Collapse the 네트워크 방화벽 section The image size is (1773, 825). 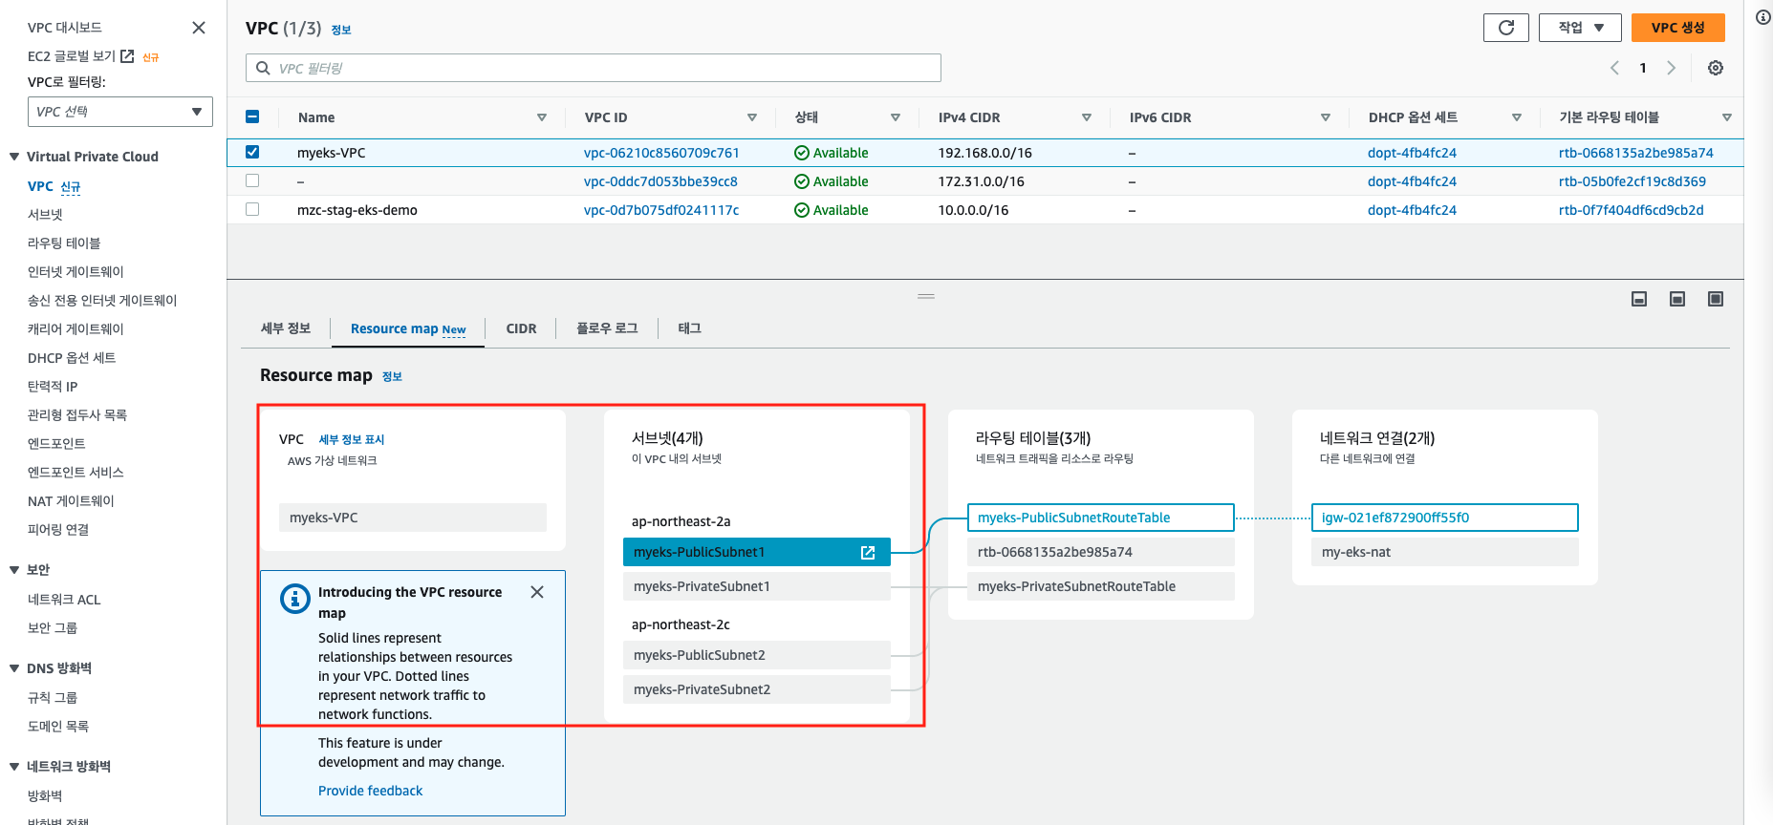(x=14, y=767)
